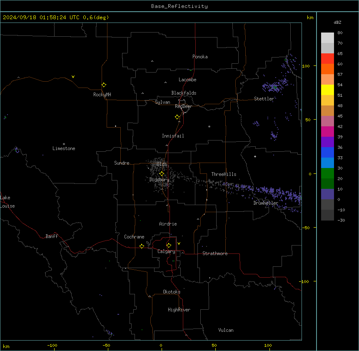Click the Didsbury label
Screen dimensions: 359x351
coord(160,180)
